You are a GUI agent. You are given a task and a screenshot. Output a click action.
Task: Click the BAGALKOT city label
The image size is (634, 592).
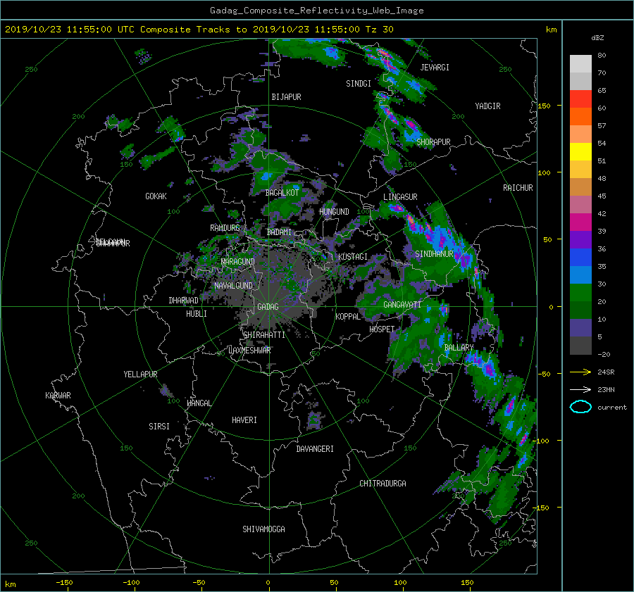282,193
